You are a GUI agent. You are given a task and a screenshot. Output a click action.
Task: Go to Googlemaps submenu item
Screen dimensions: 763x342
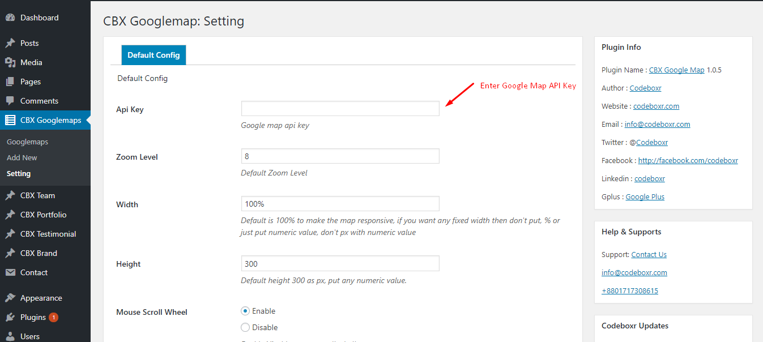tap(27, 142)
